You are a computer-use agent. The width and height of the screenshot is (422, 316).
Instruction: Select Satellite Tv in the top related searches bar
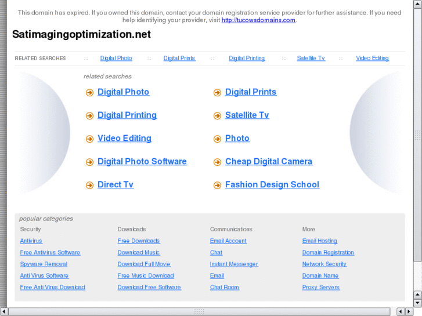click(311, 59)
